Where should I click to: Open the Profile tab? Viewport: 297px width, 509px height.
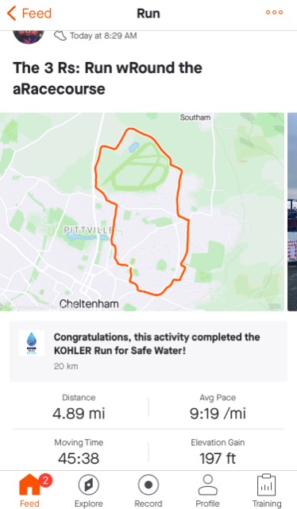click(207, 491)
